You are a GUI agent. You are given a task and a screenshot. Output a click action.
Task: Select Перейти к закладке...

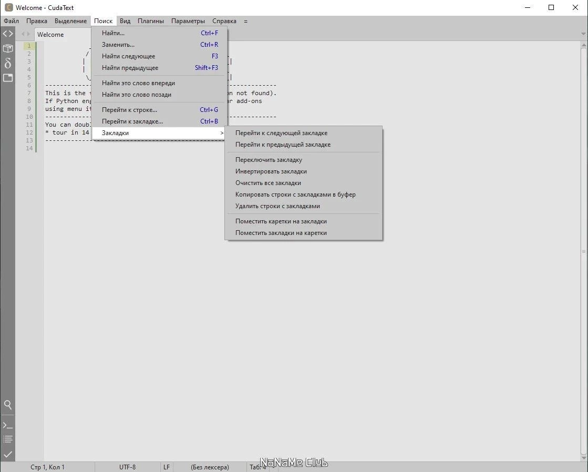coord(159,121)
